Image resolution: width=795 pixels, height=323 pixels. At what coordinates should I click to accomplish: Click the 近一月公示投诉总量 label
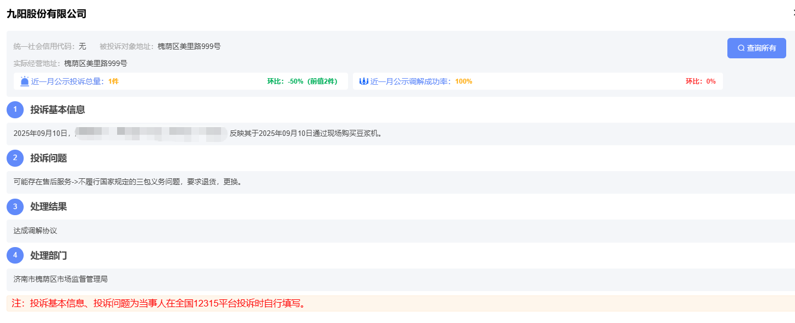click(68, 81)
